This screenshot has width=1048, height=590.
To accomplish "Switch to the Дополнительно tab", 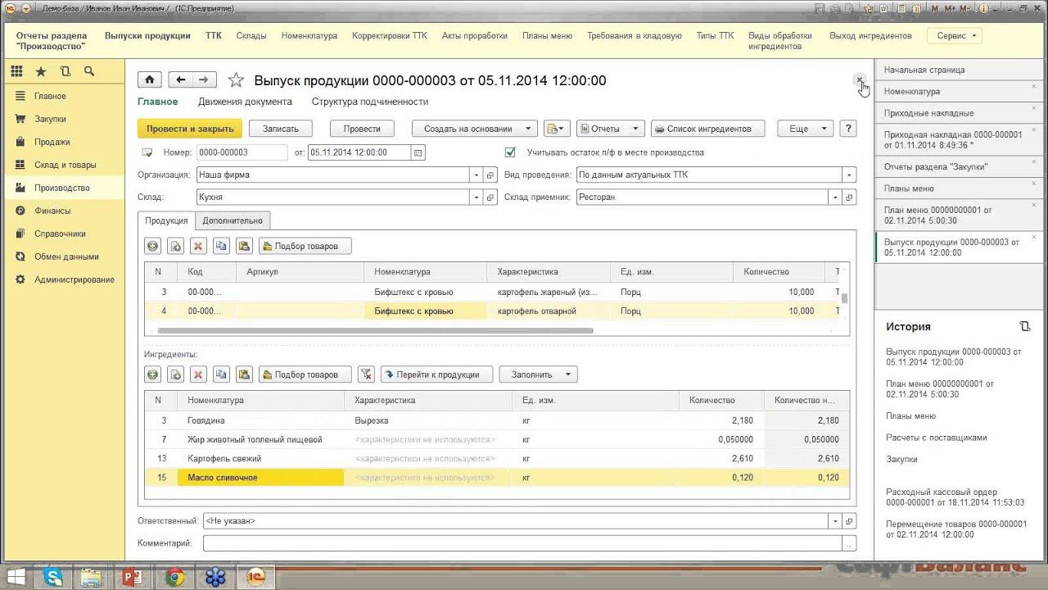I will tap(233, 220).
